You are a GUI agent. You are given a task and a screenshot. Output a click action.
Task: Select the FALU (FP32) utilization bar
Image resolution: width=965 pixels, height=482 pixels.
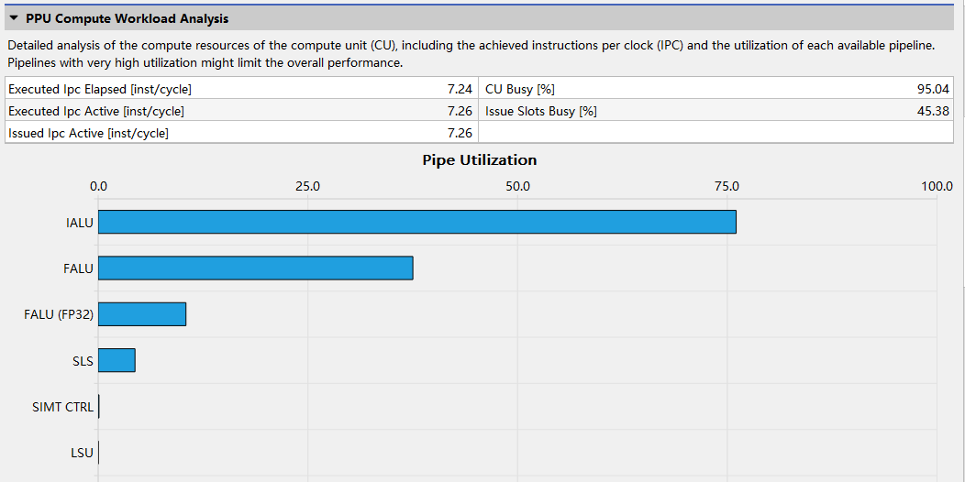coord(142,314)
